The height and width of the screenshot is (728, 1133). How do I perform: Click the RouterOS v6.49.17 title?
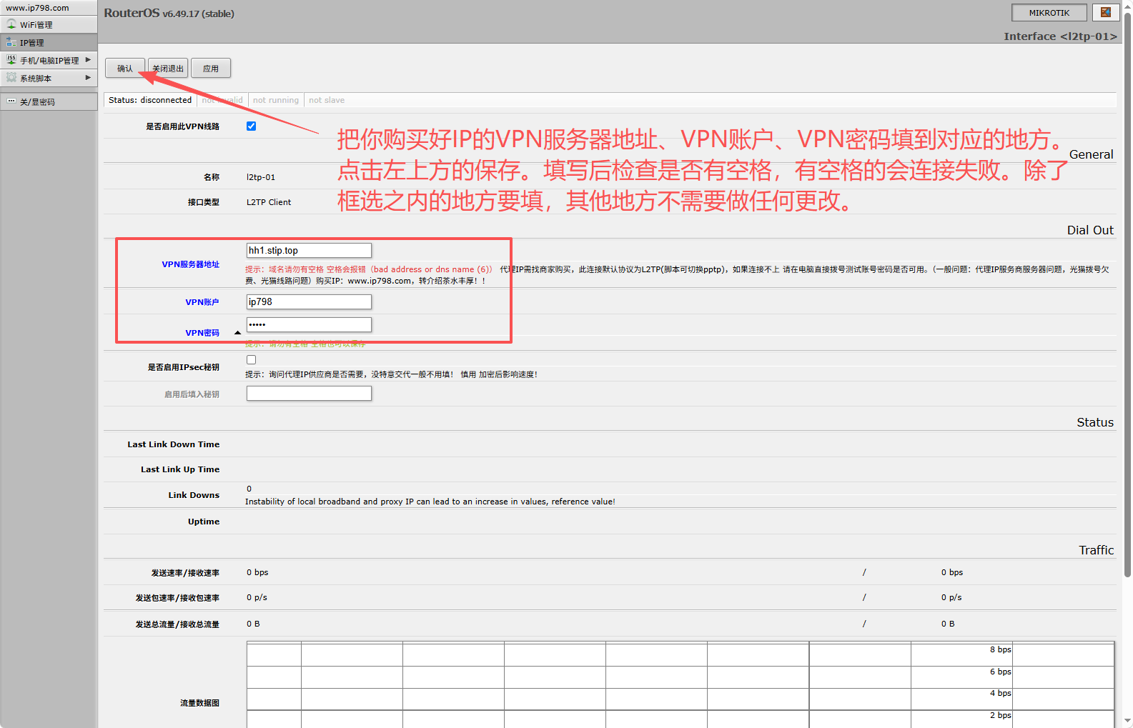[x=169, y=13]
